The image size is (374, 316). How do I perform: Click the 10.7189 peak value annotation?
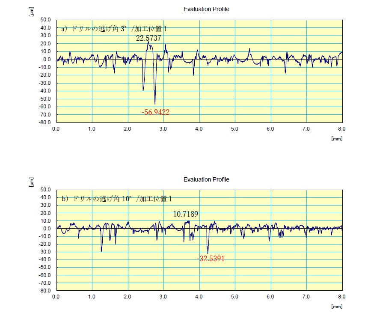pyautogui.click(x=185, y=214)
